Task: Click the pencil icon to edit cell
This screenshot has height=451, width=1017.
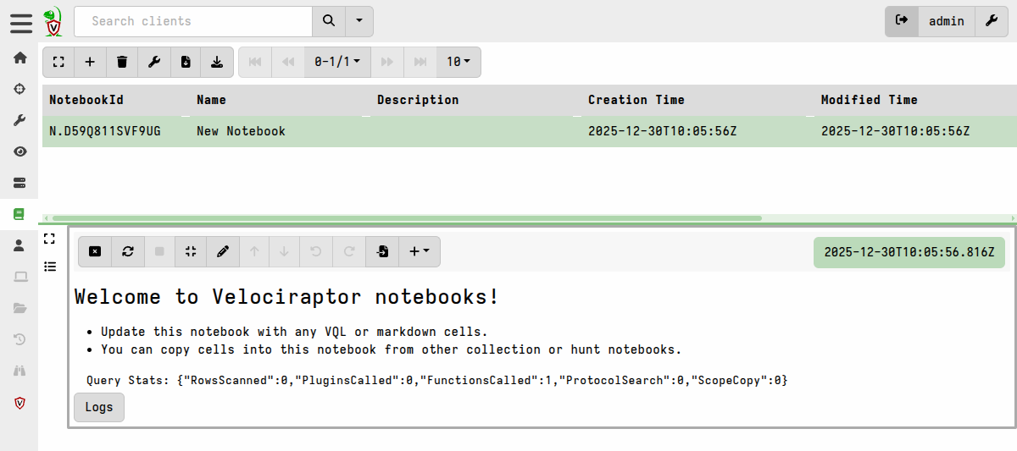Action: 223,251
